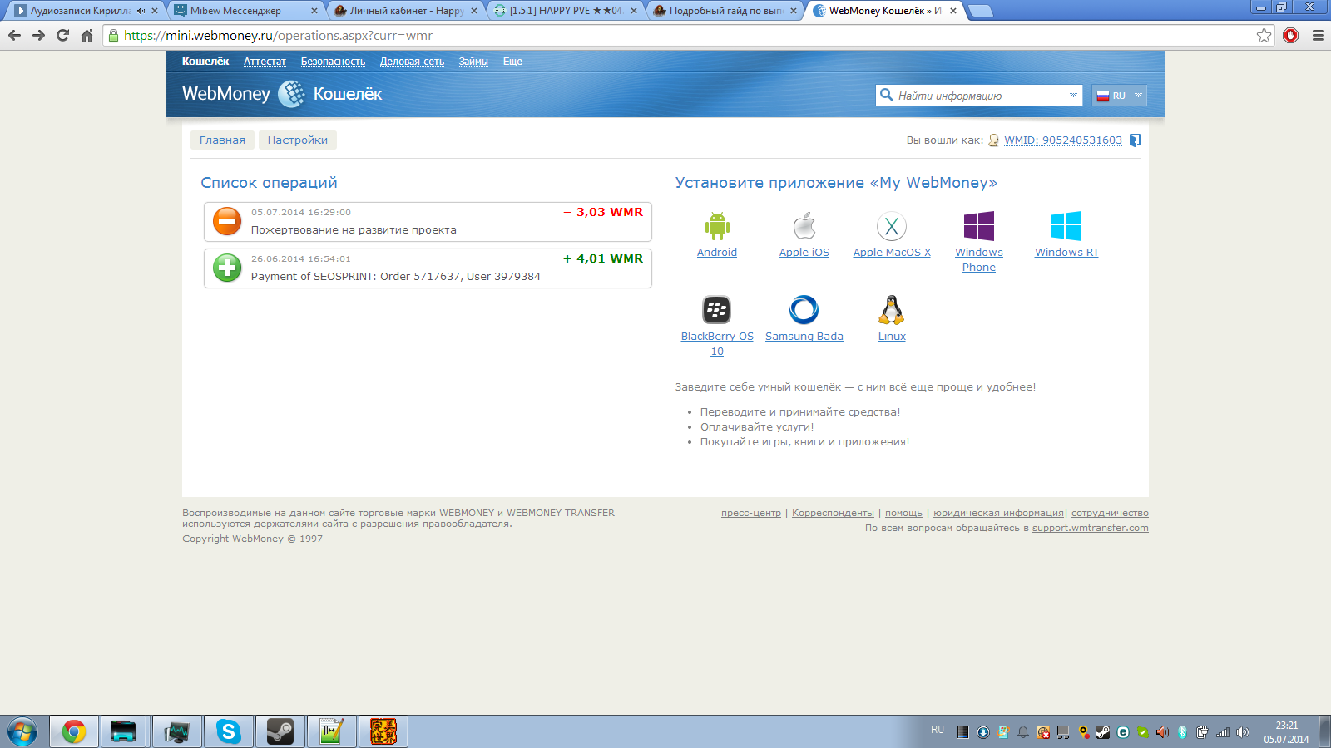Open the Еще top menu item

coord(512,62)
